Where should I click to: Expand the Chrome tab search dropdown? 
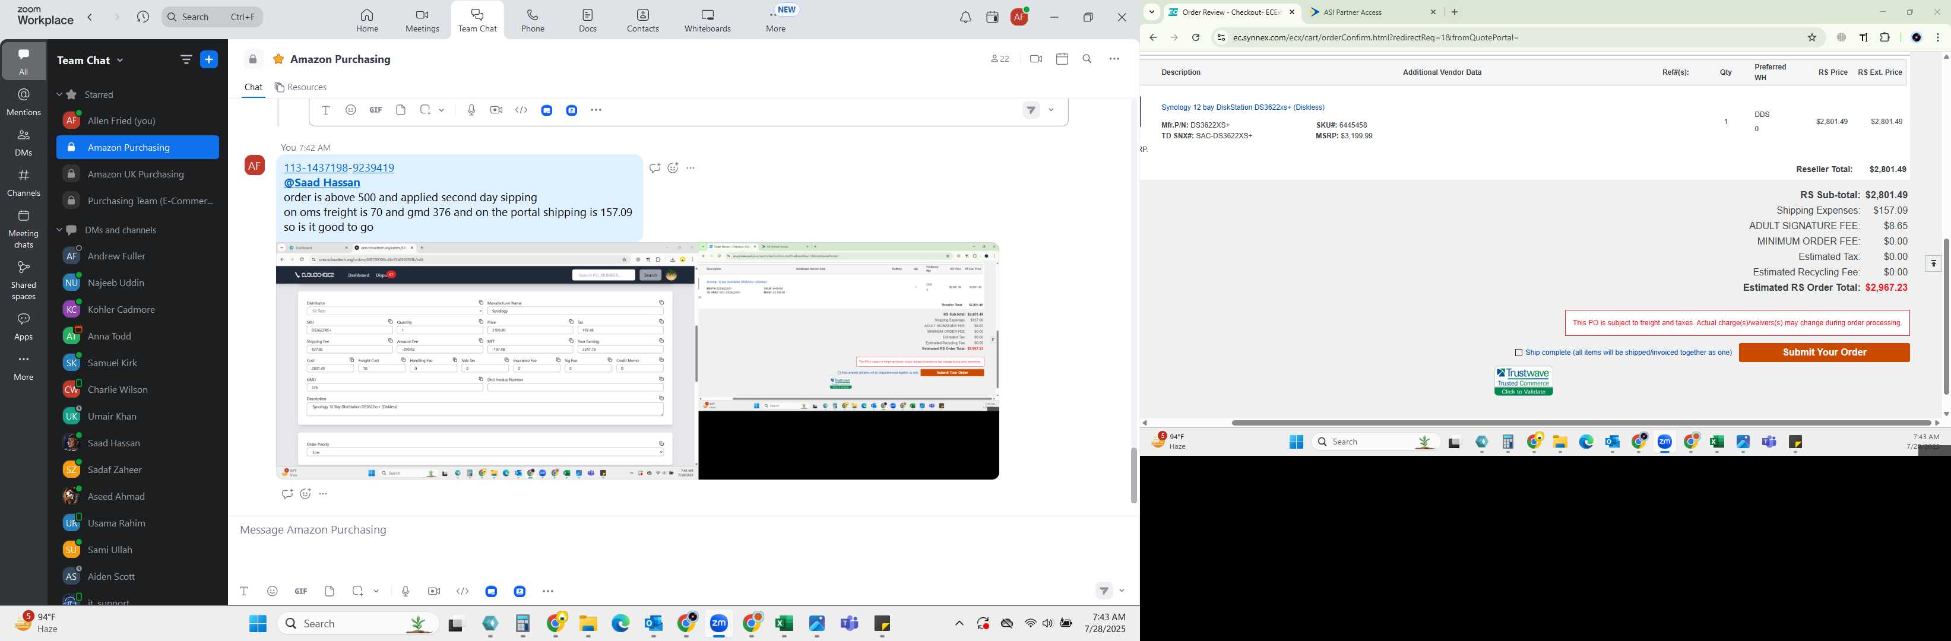click(x=1151, y=12)
